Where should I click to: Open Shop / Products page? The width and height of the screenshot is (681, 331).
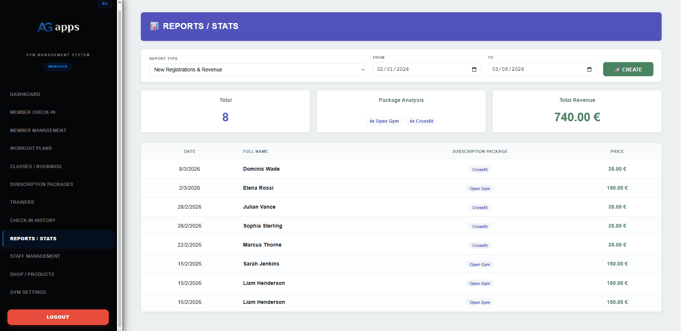(x=32, y=274)
